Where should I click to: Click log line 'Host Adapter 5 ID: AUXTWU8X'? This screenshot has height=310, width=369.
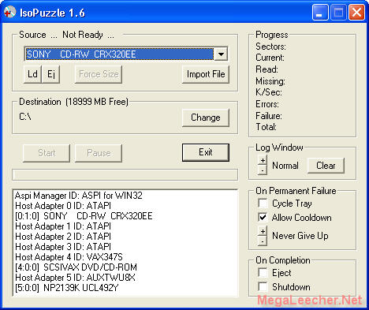[75, 278]
